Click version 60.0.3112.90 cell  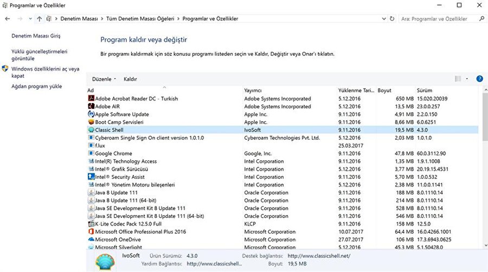click(x=432, y=153)
